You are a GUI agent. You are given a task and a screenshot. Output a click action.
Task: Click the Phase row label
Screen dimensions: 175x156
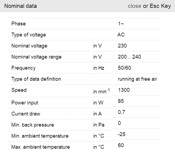[19, 24]
